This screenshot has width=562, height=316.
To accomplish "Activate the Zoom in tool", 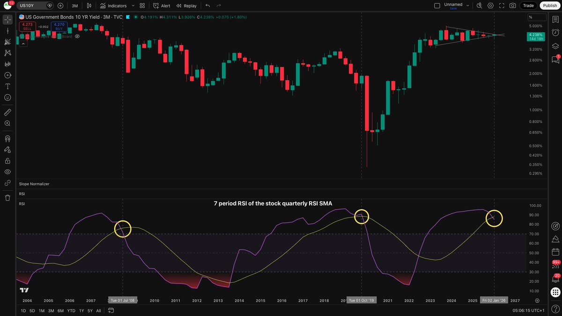I will point(7,124).
